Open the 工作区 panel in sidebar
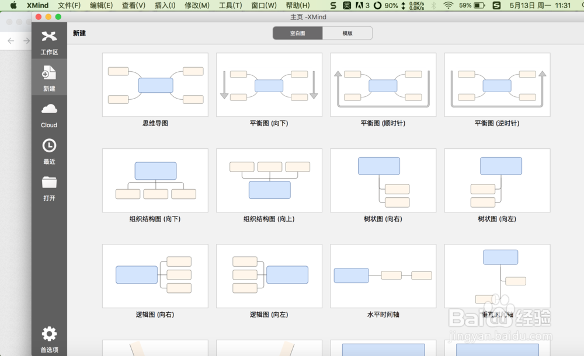This screenshot has height=356, width=584. point(48,40)
